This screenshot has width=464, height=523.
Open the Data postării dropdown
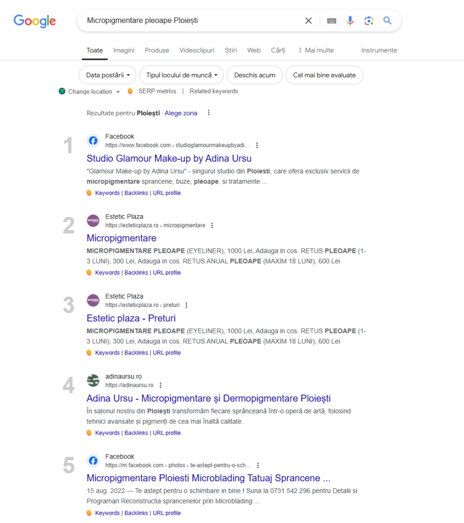(107, 75)
